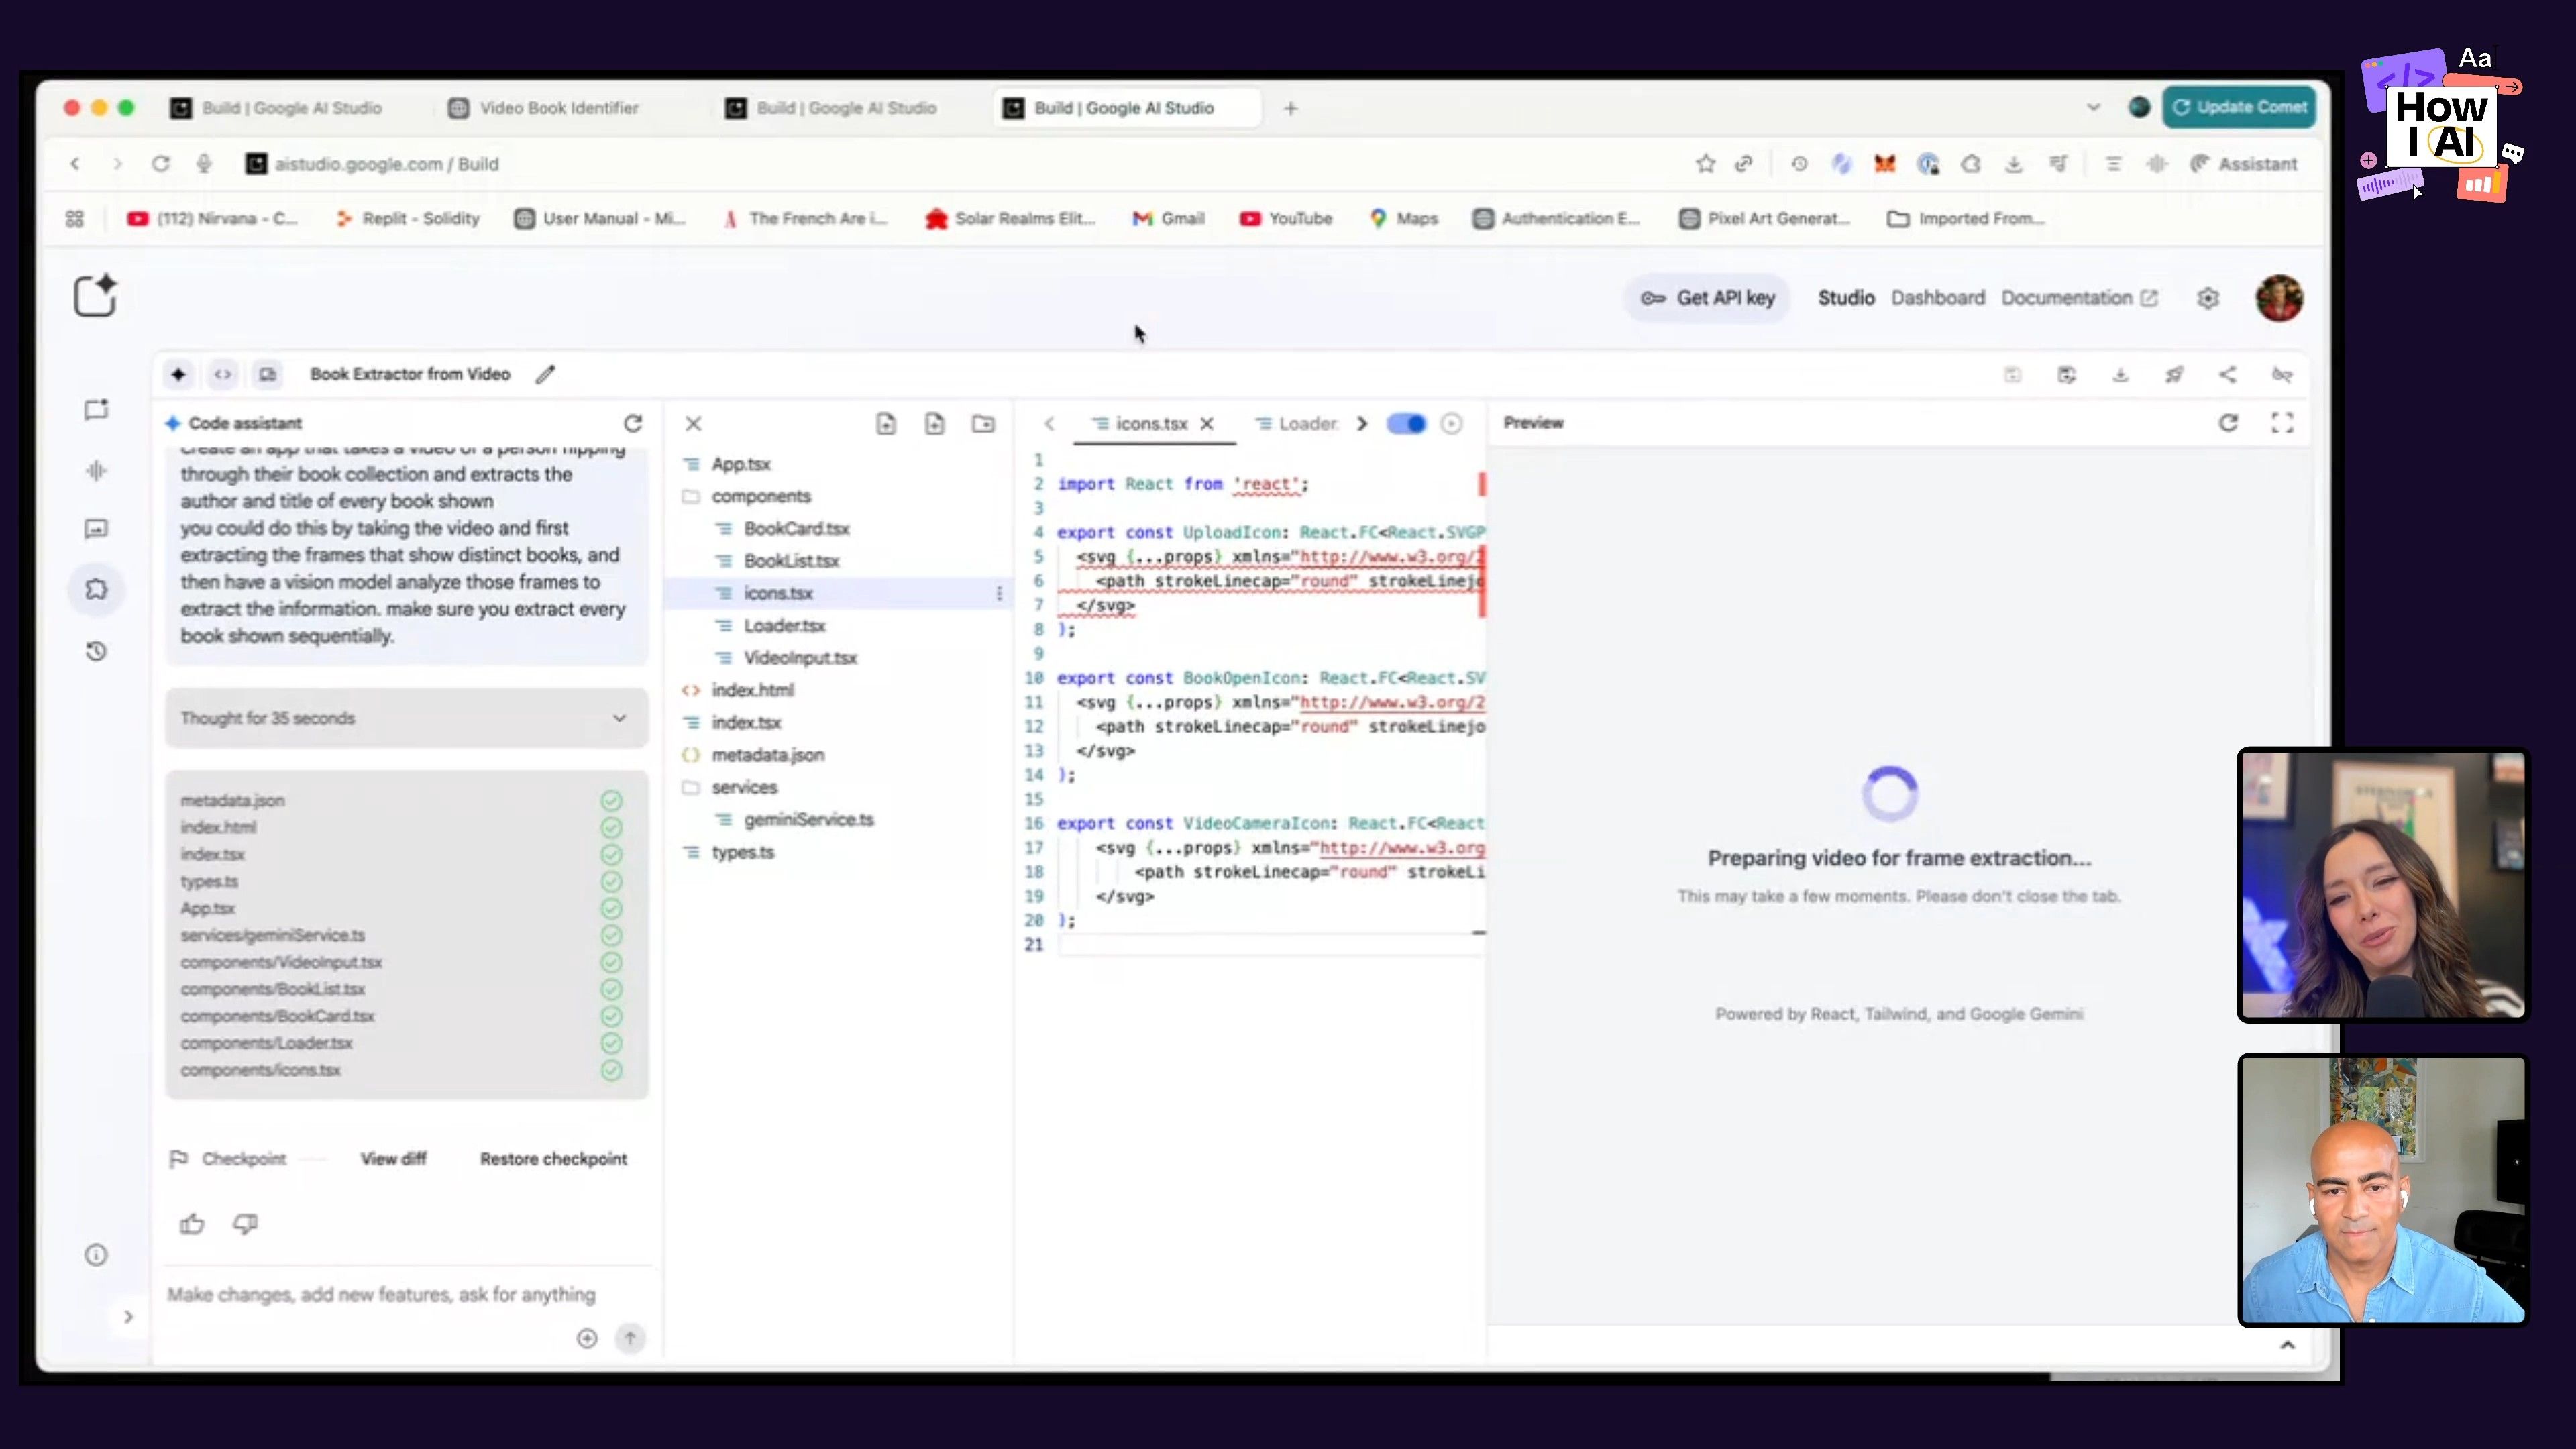2576x1449 pixels.
Task: Open the History sidebar icon
Action: [96, 652]
